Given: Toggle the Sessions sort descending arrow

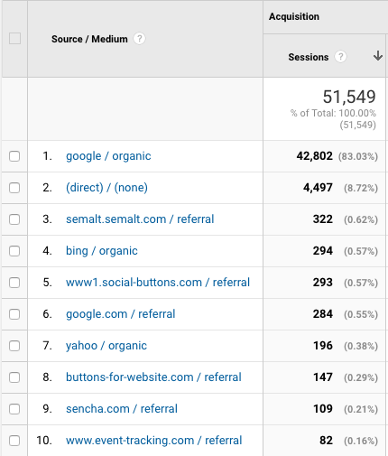Looking at the screenshot, I should tap(378, 56).
